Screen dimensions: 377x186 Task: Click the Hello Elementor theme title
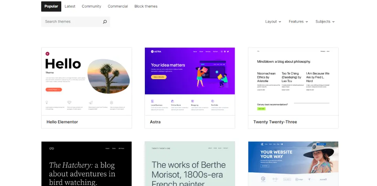62,122
